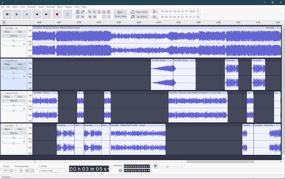Click the Tempo value field

[x=6, y=171]
